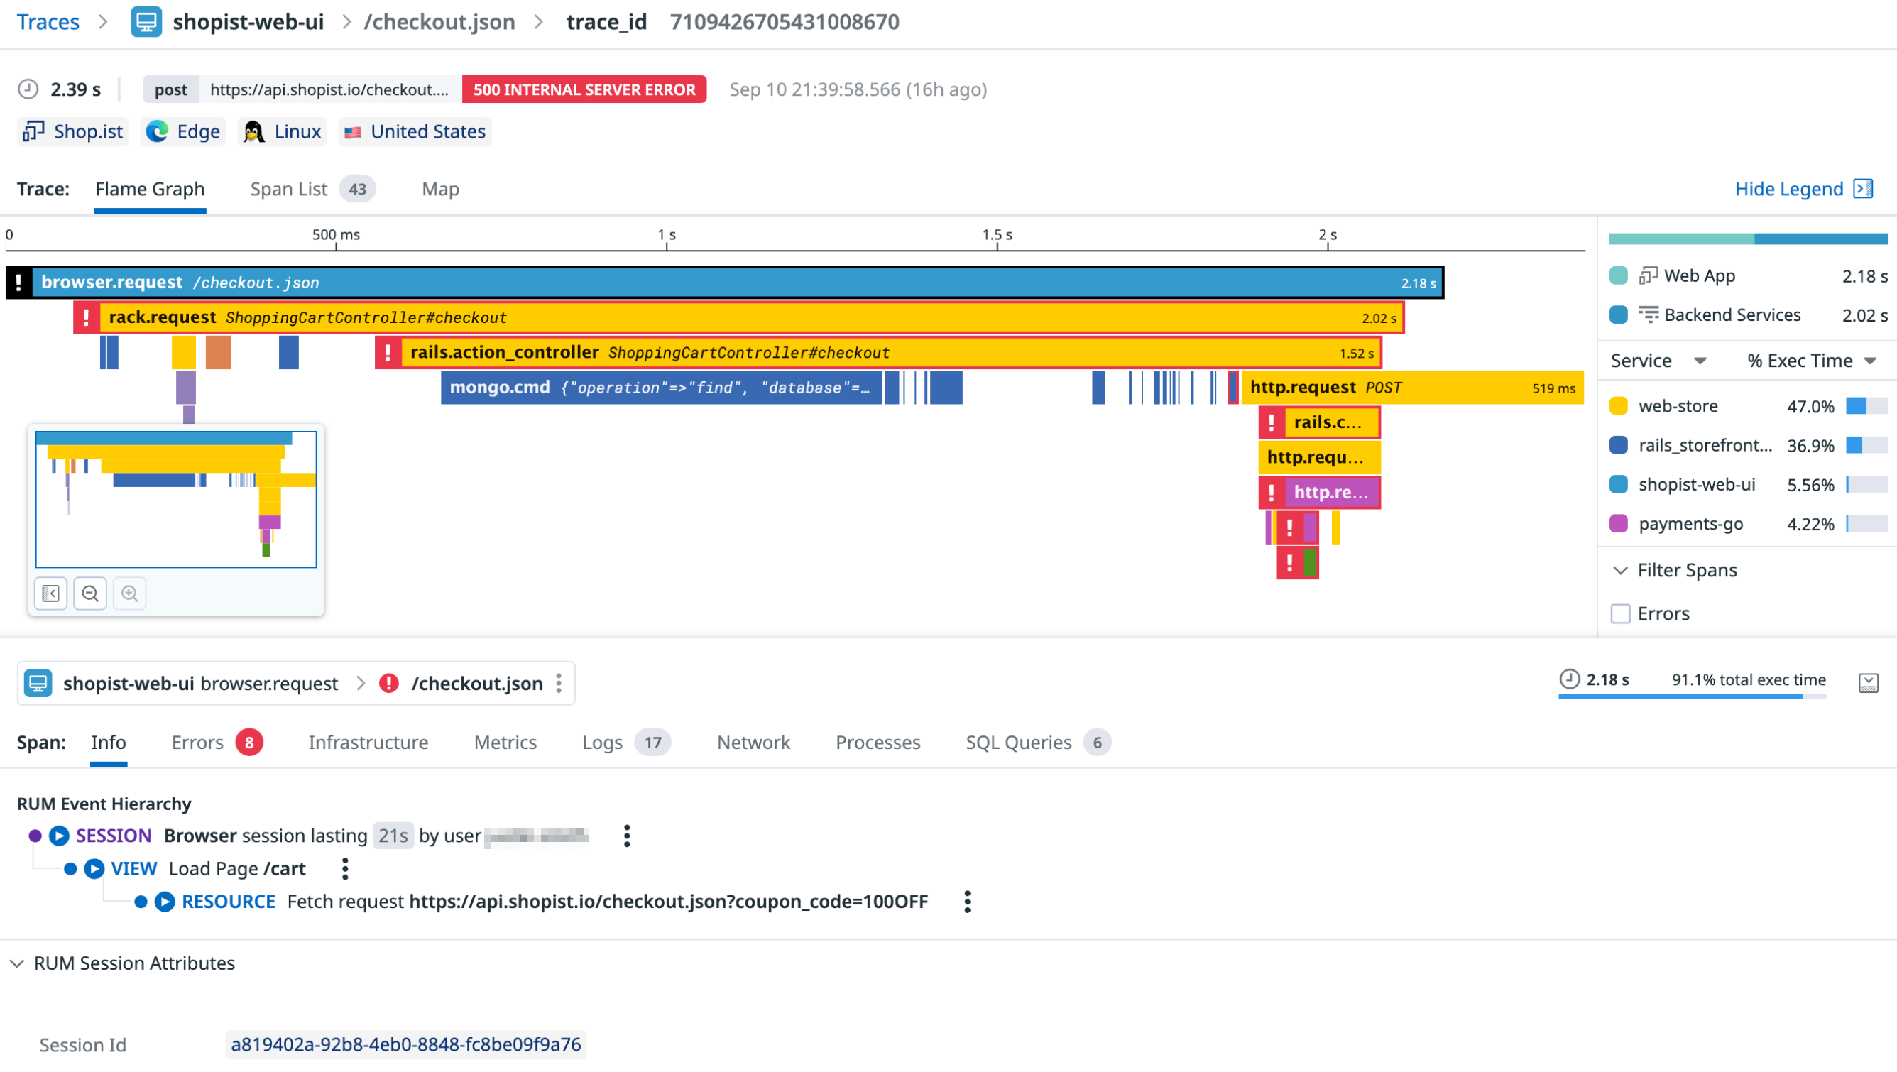Click the /checkout.json breadcrumb item

[x=439, y=22]
